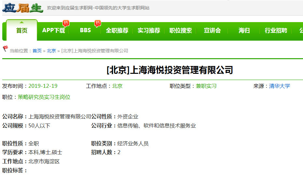Click the 清华大学 source link
Image resolution: width=303 pixels, height=184 pixels.
tap(279, 86)
